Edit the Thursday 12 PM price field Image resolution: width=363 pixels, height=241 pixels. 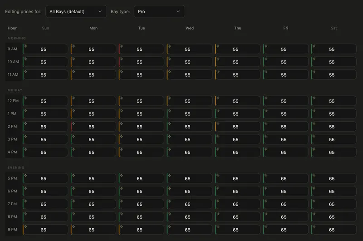pyautogui.click(x=237, y=101)
